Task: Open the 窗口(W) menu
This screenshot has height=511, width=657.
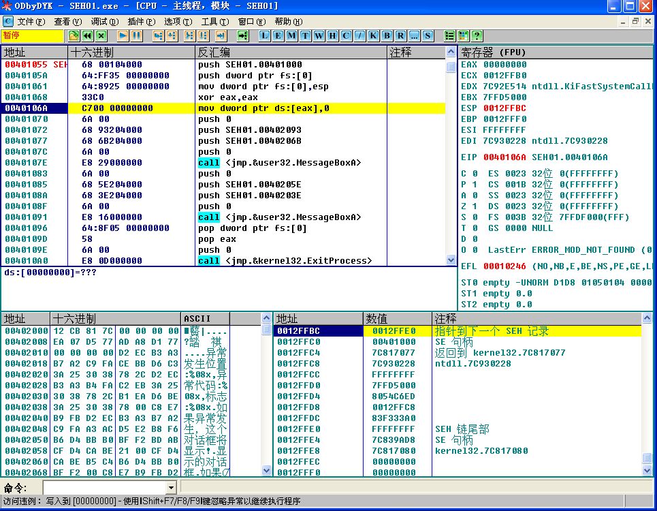Action: point(252,21)
